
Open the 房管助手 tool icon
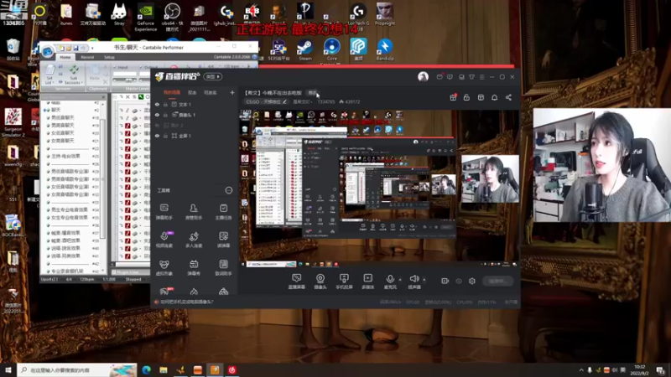(x=194, y=212)
